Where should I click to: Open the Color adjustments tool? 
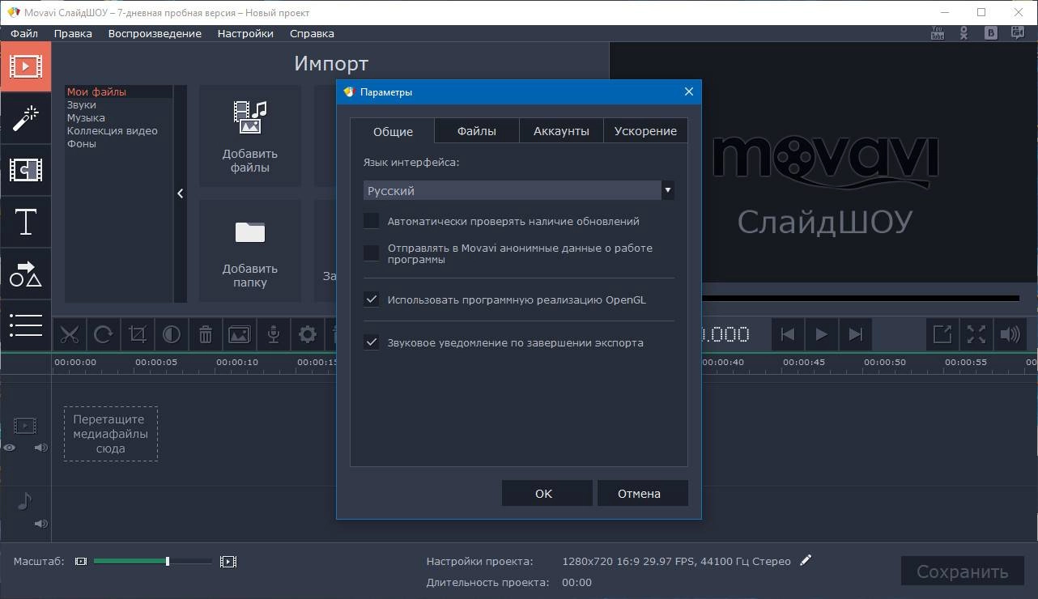coord(172,333)
